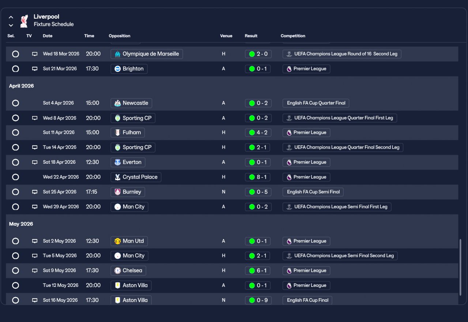This screenshot has height=322, width=468.
Task: Sort by Opposition column header
Action: tap(120, 36)
